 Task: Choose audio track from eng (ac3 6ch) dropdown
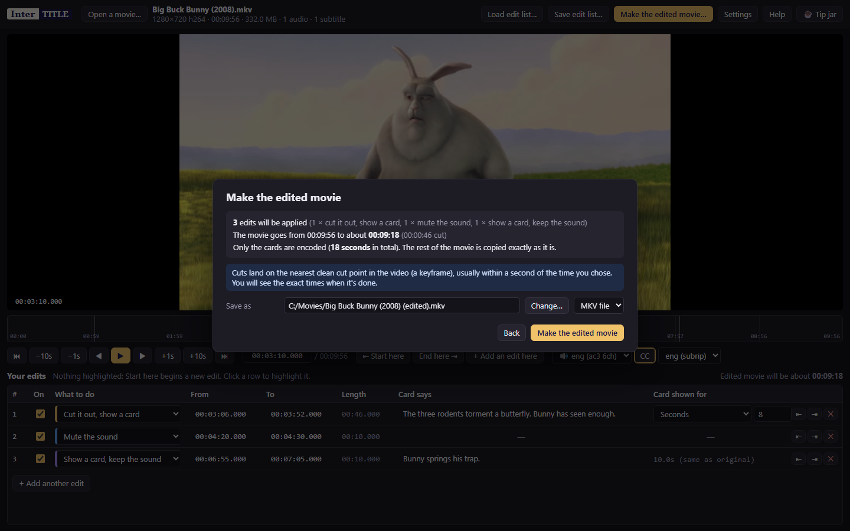point(591,356)
